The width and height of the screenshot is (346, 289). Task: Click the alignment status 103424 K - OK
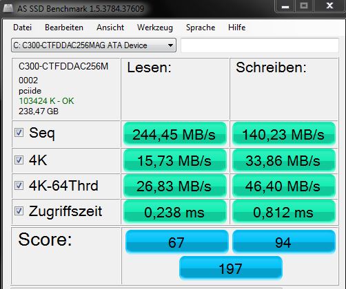tap(46, 101)
